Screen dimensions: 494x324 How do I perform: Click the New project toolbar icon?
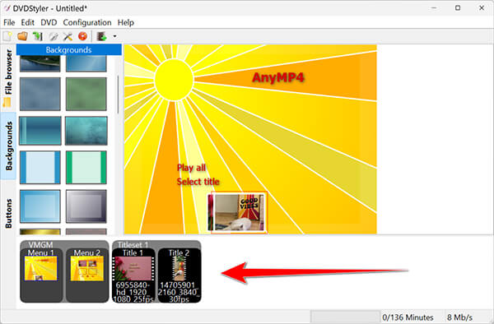7,36
